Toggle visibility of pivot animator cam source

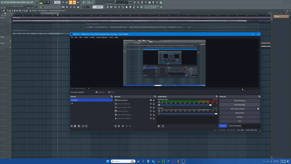151,104
